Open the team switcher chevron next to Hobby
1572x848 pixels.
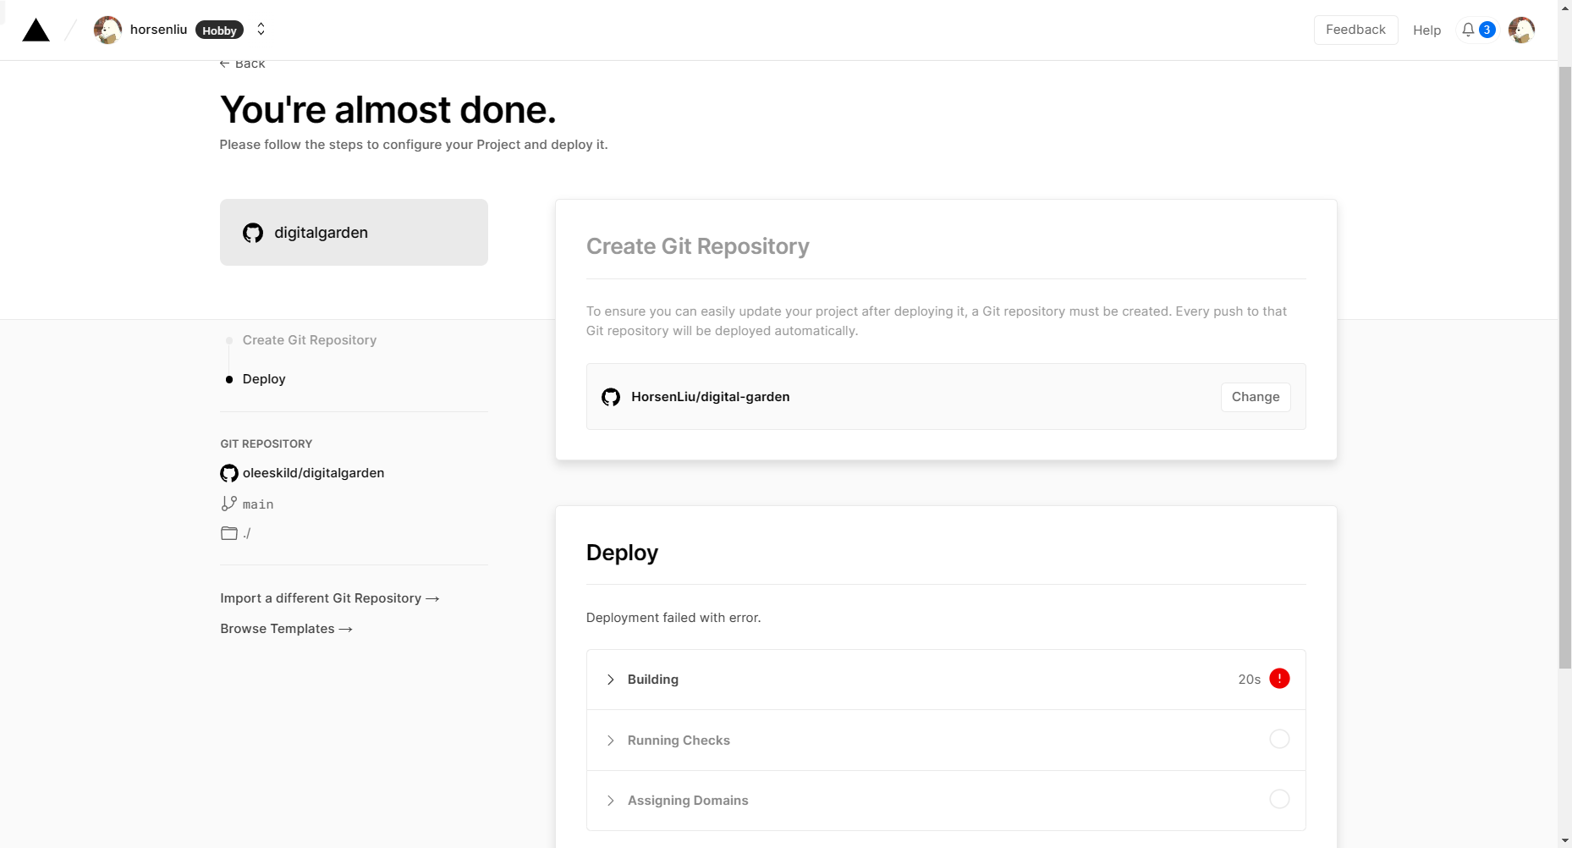261,29
